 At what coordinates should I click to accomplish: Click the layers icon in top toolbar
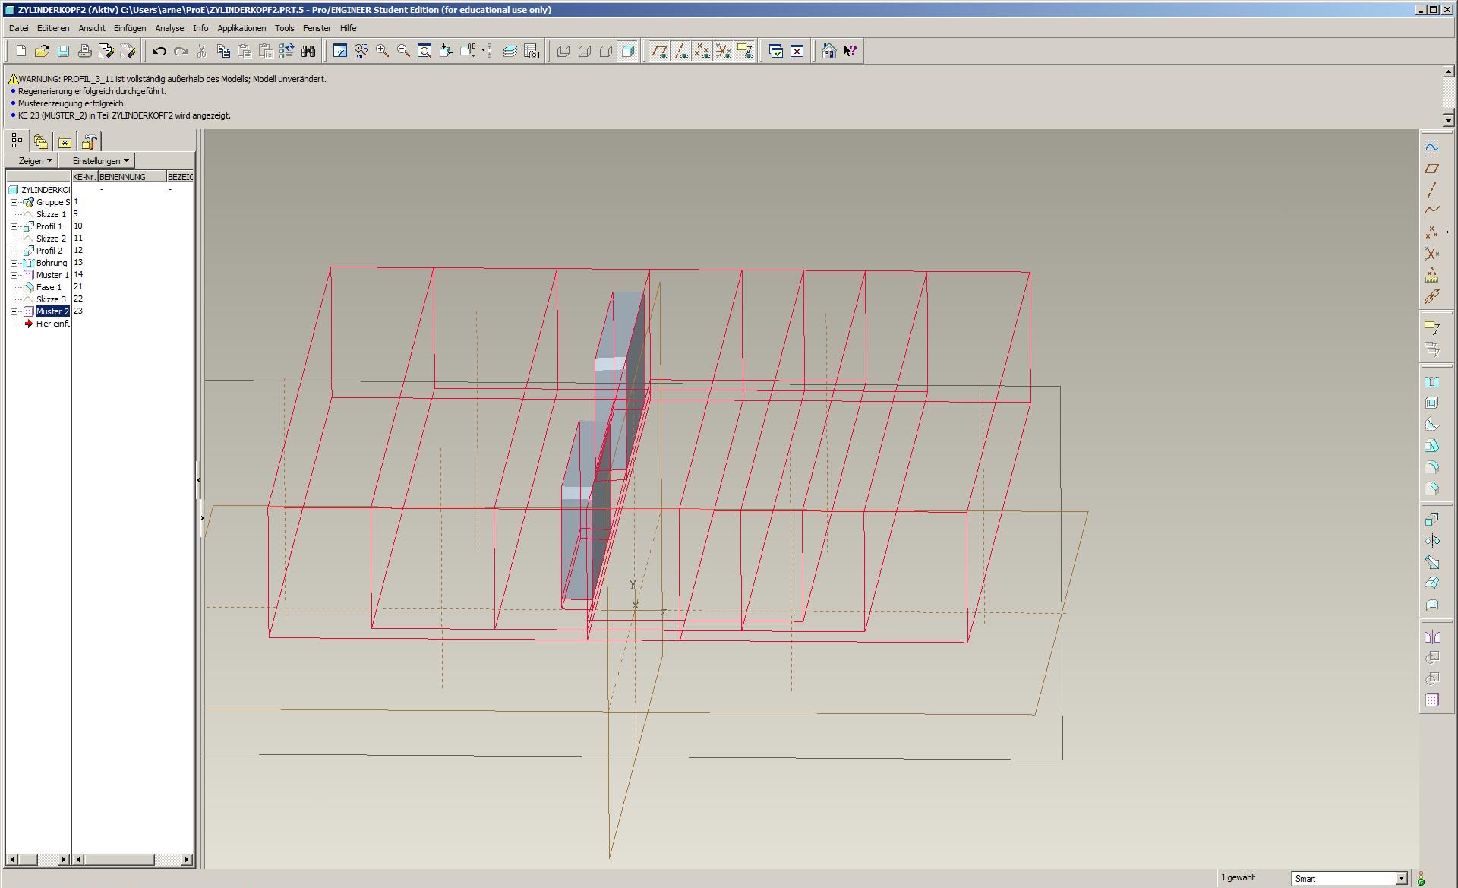510,51
